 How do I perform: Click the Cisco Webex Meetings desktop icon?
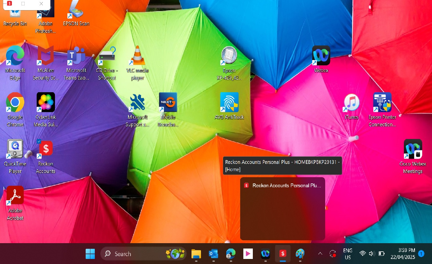point(413,157)
